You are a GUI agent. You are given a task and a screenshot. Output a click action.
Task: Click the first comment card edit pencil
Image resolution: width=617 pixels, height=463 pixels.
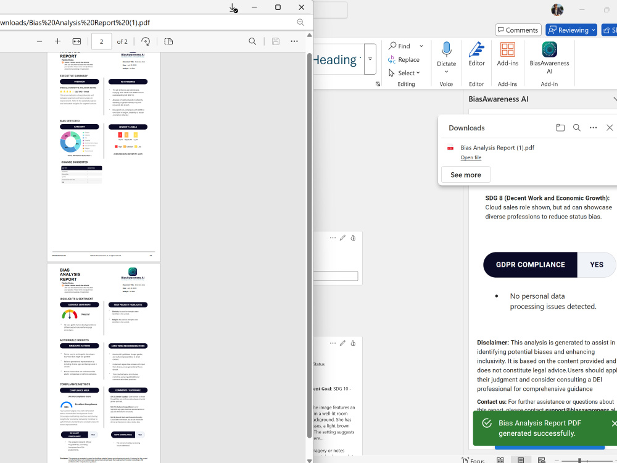tap(343, 238)
